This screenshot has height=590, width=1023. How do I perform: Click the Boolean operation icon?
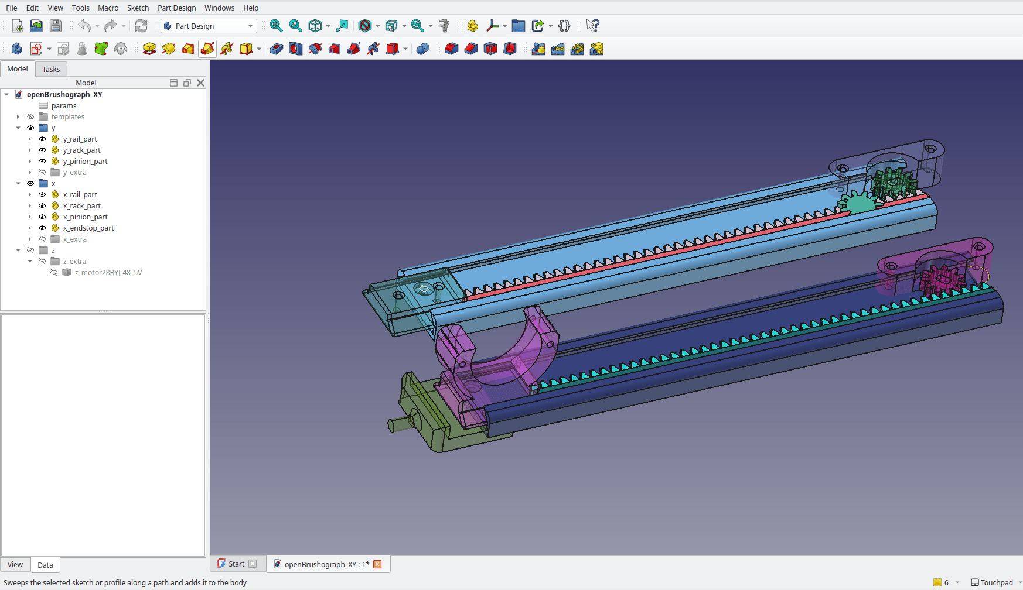point(422,49)
